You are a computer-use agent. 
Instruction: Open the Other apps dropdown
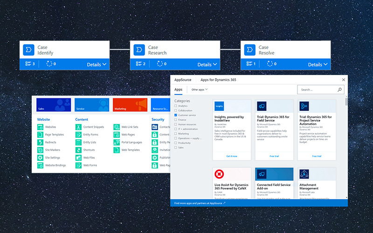click(x=200, y=89)
